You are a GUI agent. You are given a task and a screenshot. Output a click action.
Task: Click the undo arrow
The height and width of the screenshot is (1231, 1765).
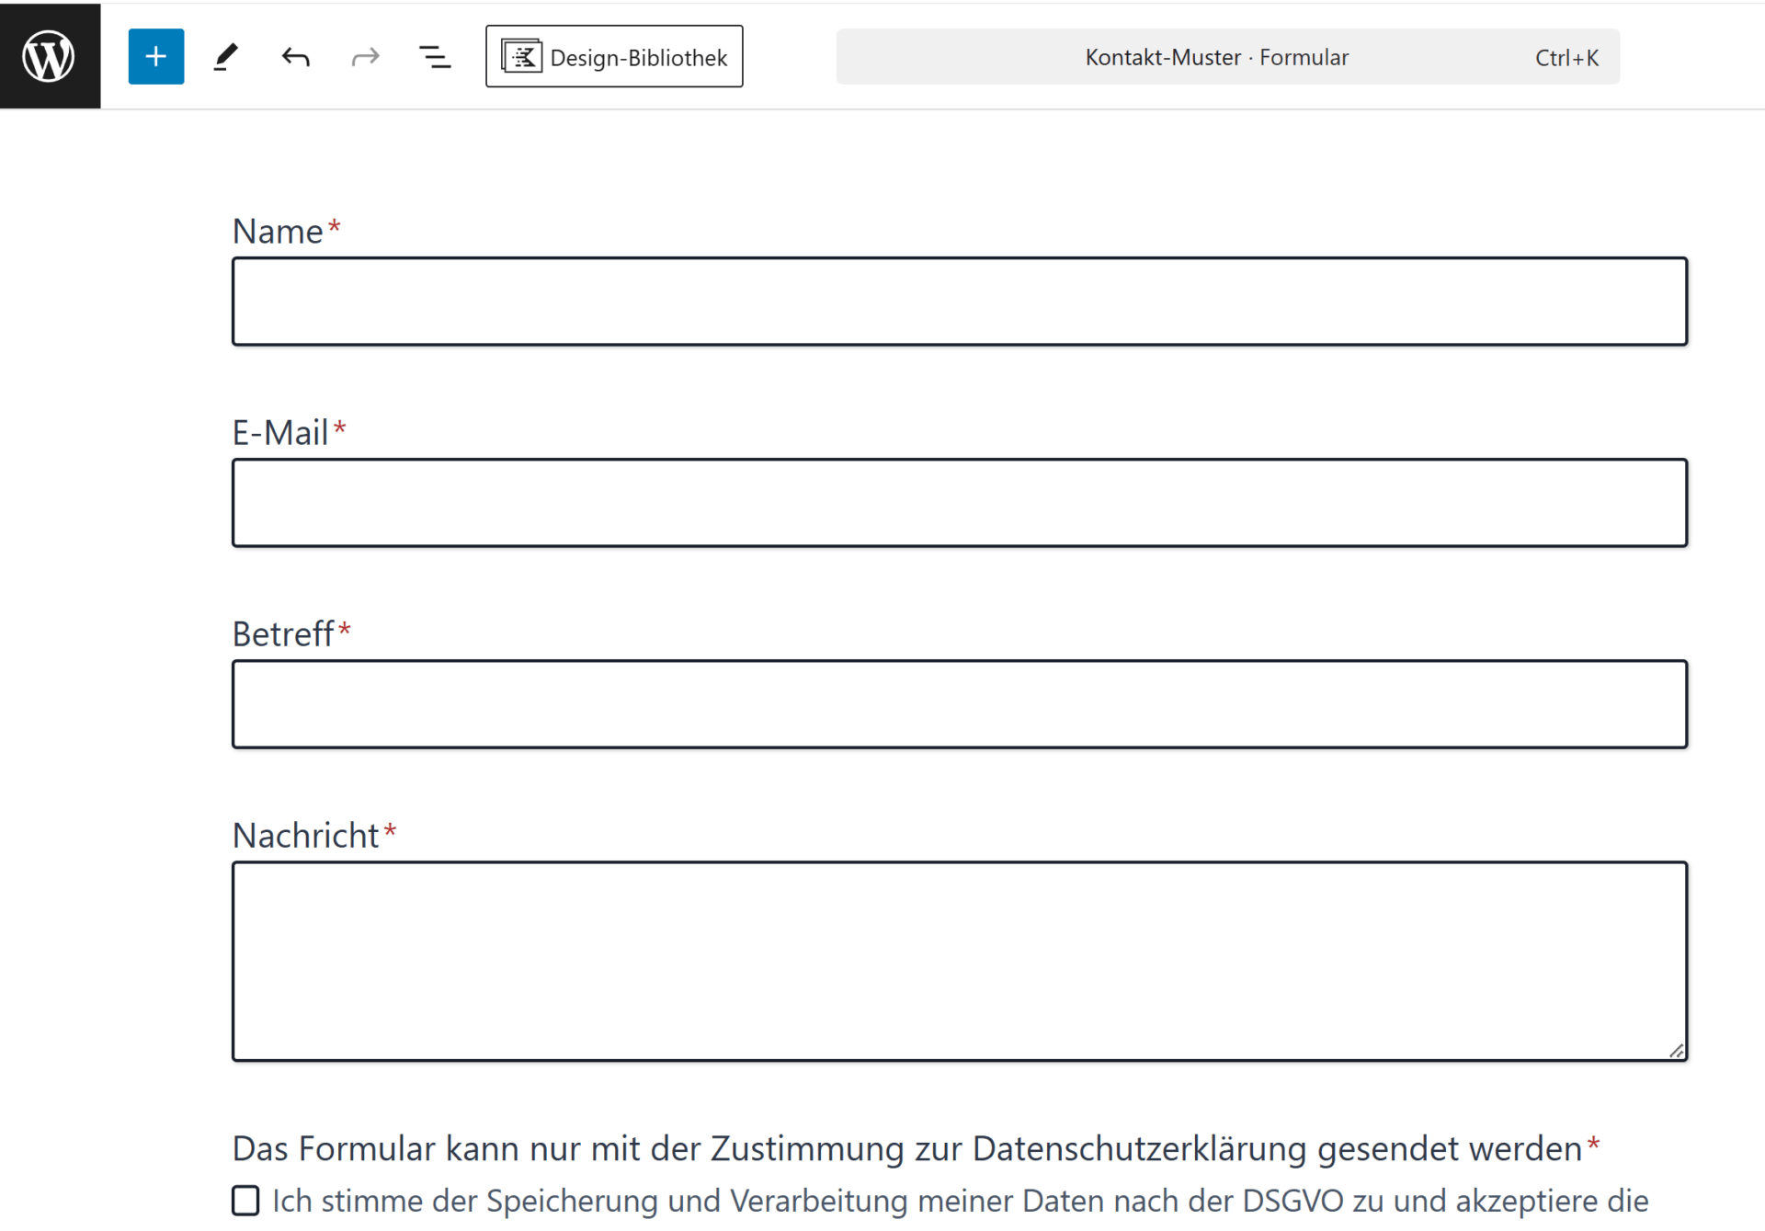(295, 57)
